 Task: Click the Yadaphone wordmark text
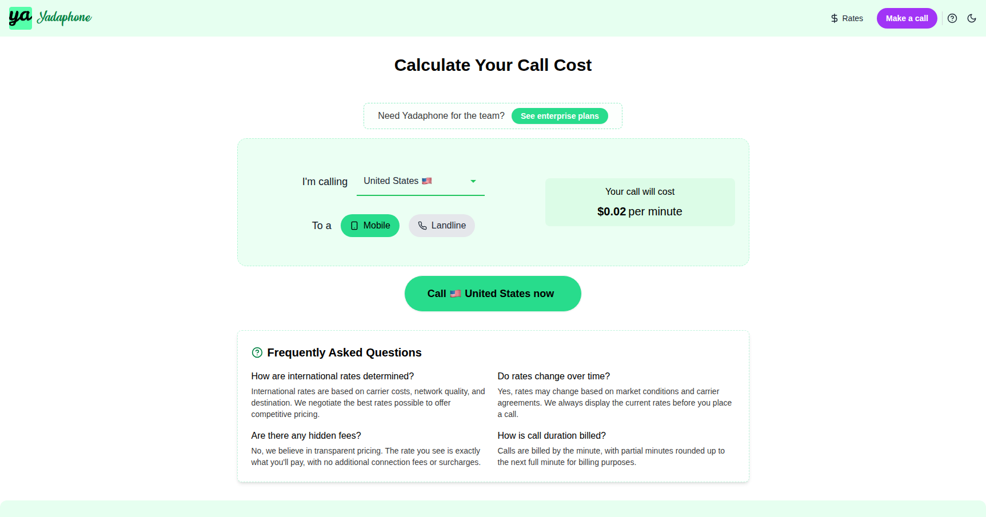coord(64,18)
